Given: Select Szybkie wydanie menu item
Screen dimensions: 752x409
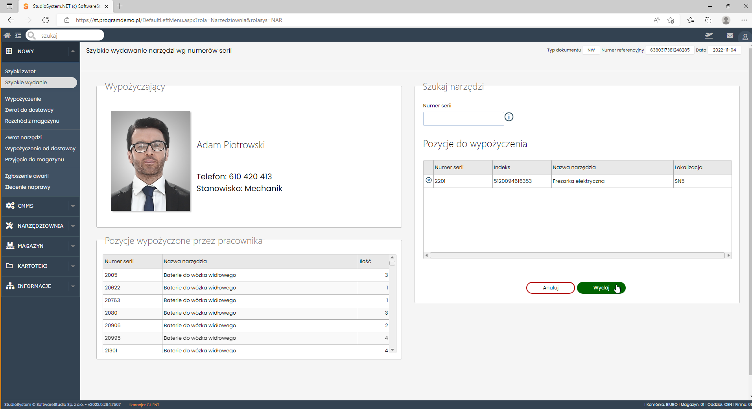Looking at the screenshot, I should click(39, 83).
